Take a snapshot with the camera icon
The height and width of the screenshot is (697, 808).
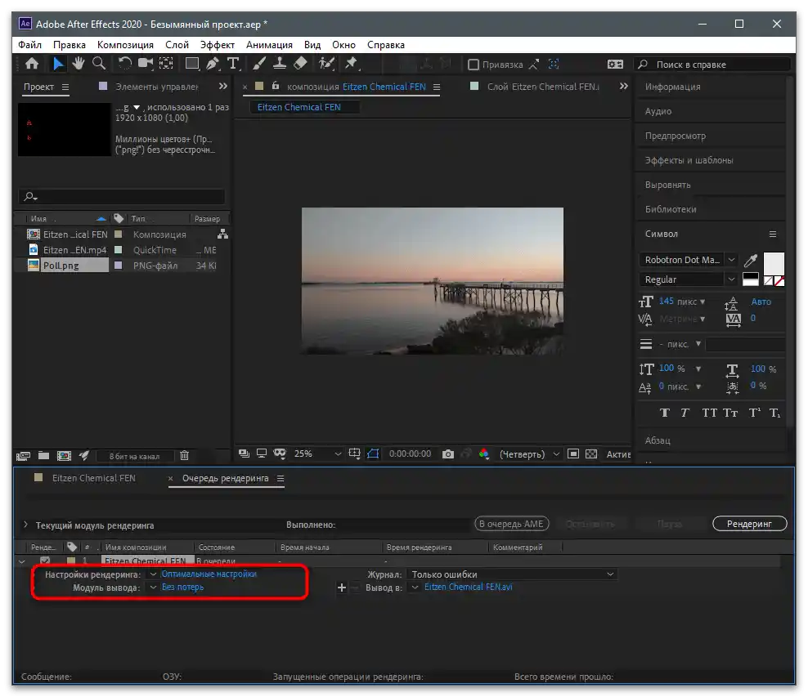click(x=448, y=454)
